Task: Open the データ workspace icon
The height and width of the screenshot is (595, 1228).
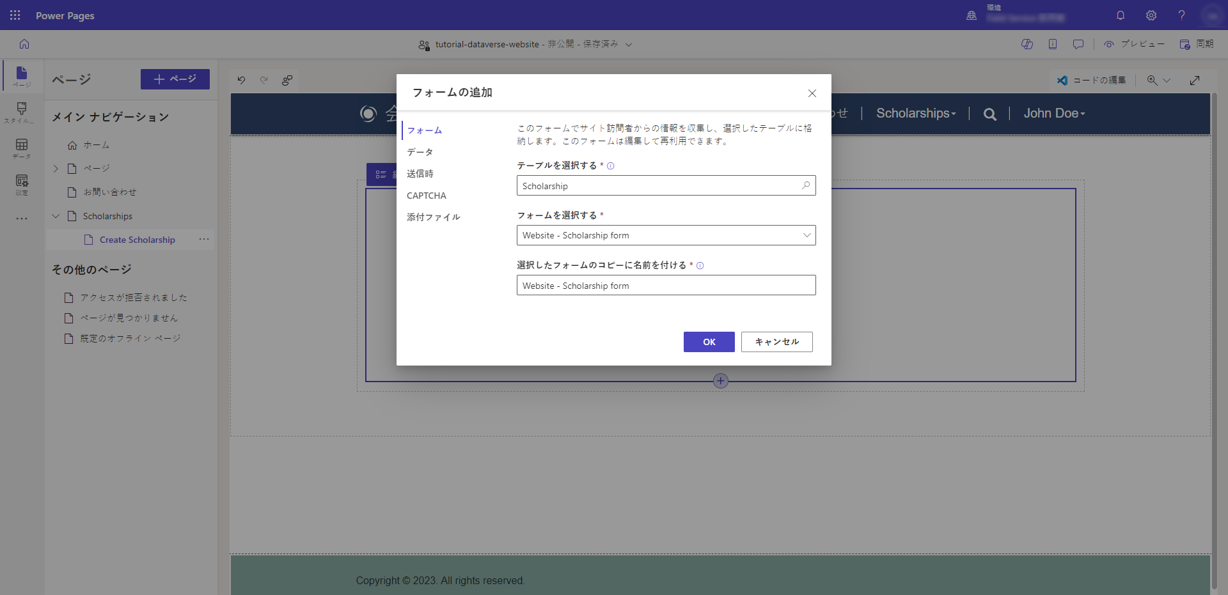Action: pos(21,148)
